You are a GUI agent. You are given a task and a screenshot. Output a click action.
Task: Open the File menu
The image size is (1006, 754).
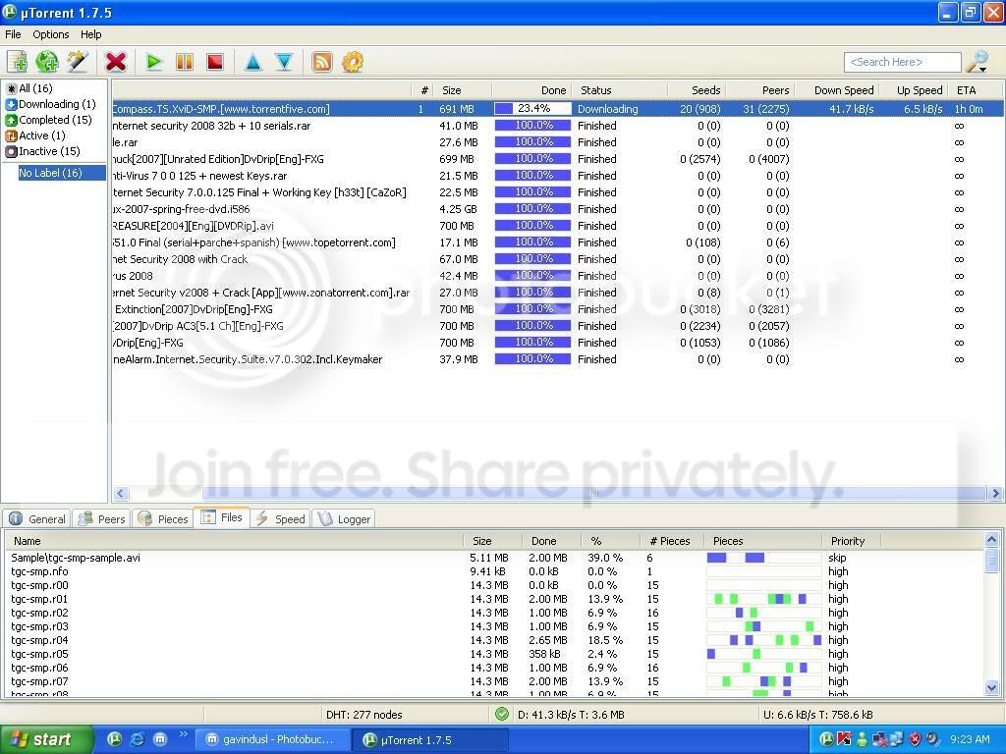coord(13,34)
